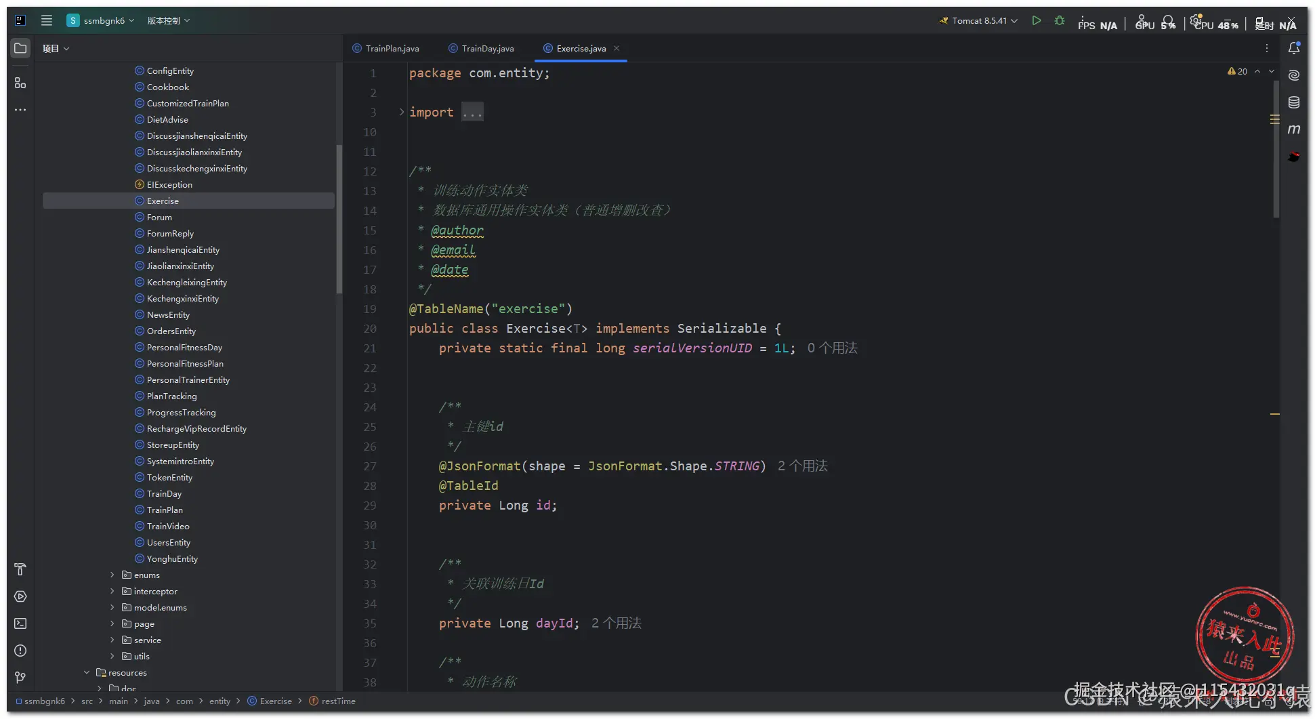Switch to the TrainDay.java tab
This screenshot has width=1315, height=719.
[x=482, y=48]
